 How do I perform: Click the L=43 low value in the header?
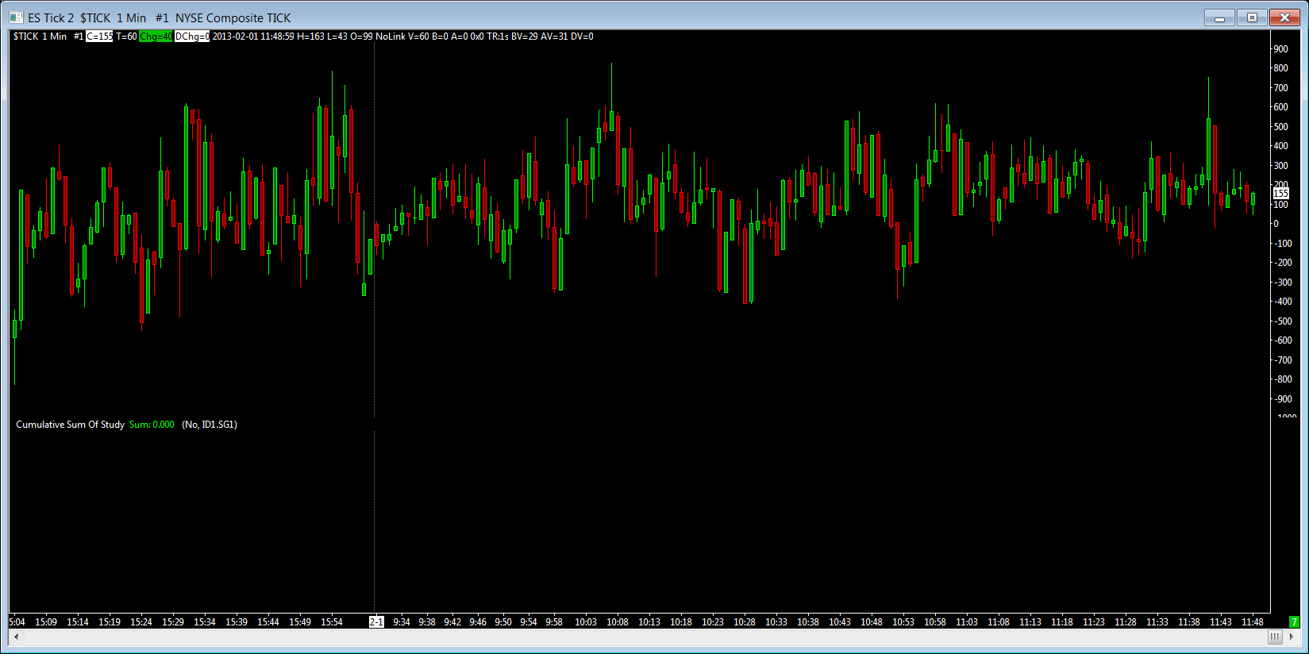337,37
